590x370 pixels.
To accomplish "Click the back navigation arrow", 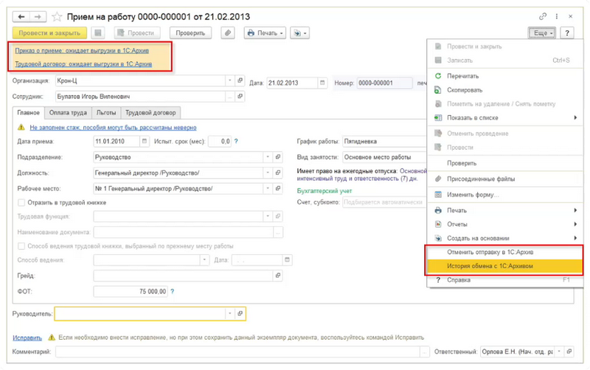I will [20, 16].
